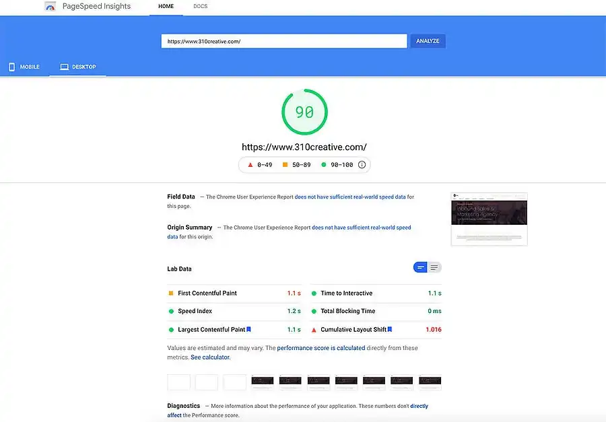Switch Lab Data to expanded view toggle
The image size is (606, 422).
[434, 267]
